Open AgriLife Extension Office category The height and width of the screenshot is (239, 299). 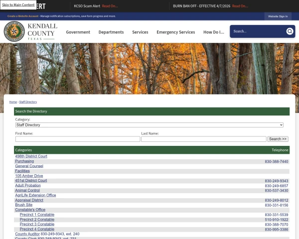coord(36,195)
